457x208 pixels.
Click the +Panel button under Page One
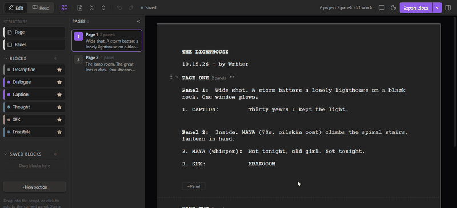[194, 186]
